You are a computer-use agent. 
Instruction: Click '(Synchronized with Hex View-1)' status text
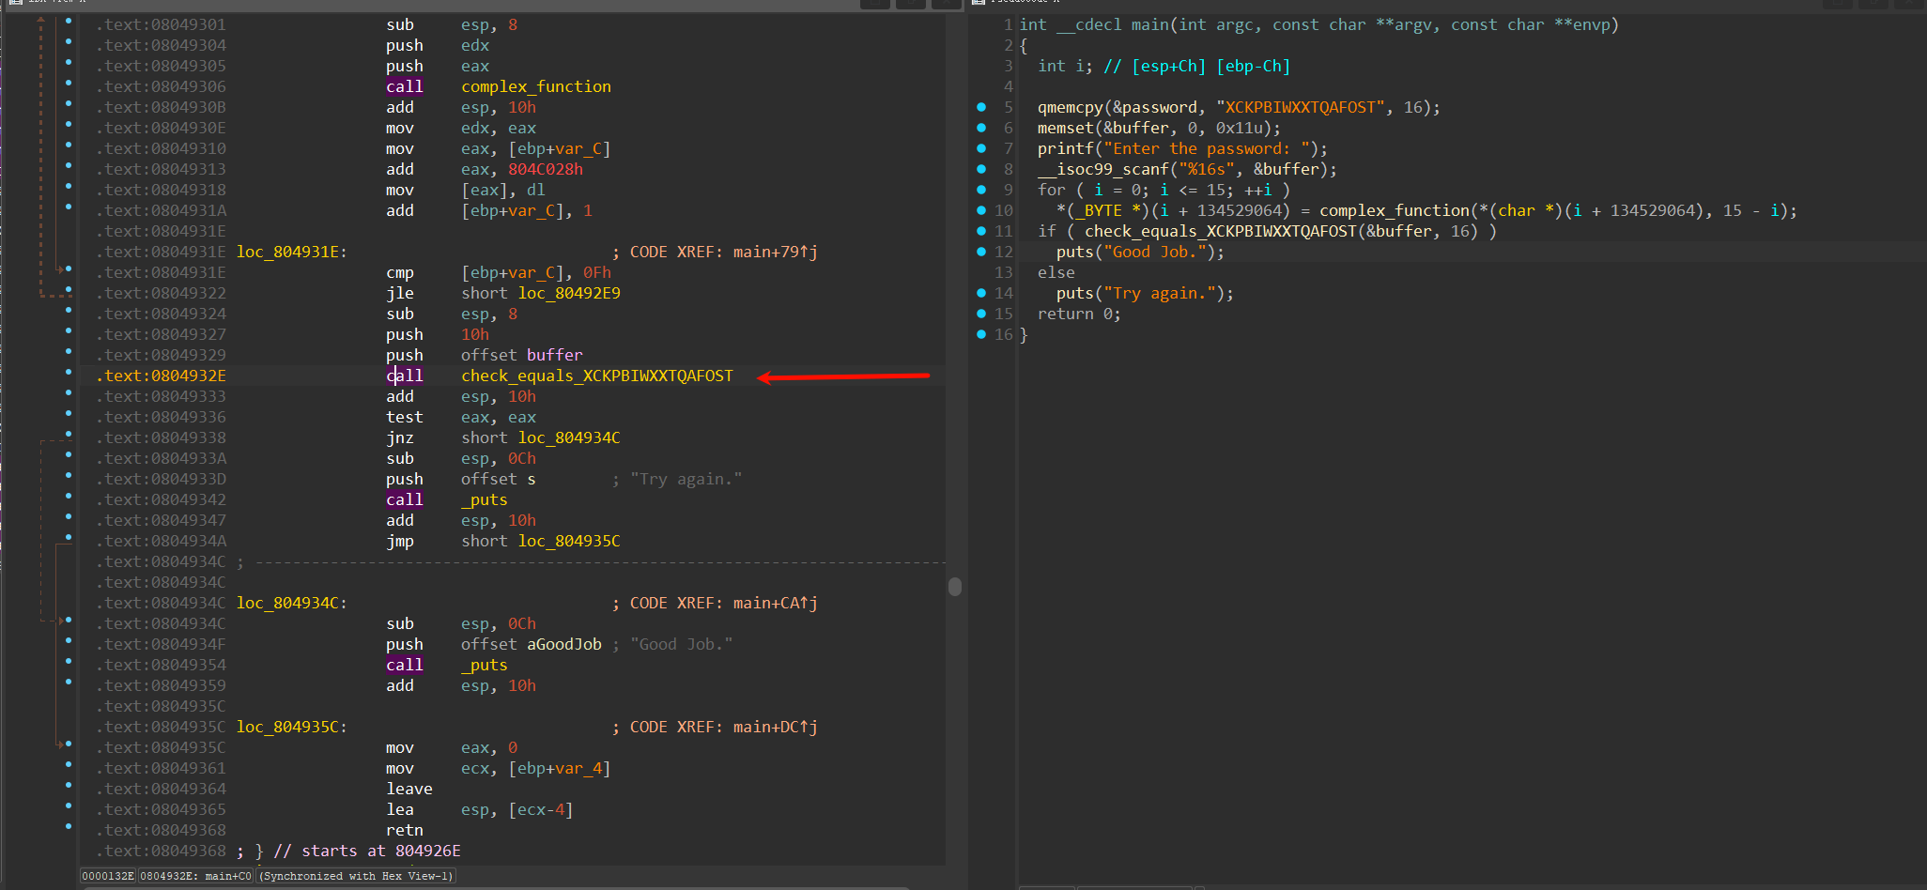(356, 876)
